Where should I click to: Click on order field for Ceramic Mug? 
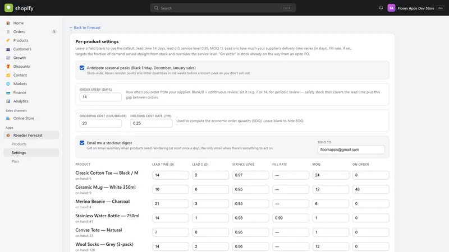tap(371, 189)
